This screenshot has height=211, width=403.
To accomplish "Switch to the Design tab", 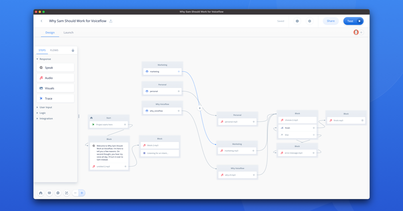I will tap(50, 32).
